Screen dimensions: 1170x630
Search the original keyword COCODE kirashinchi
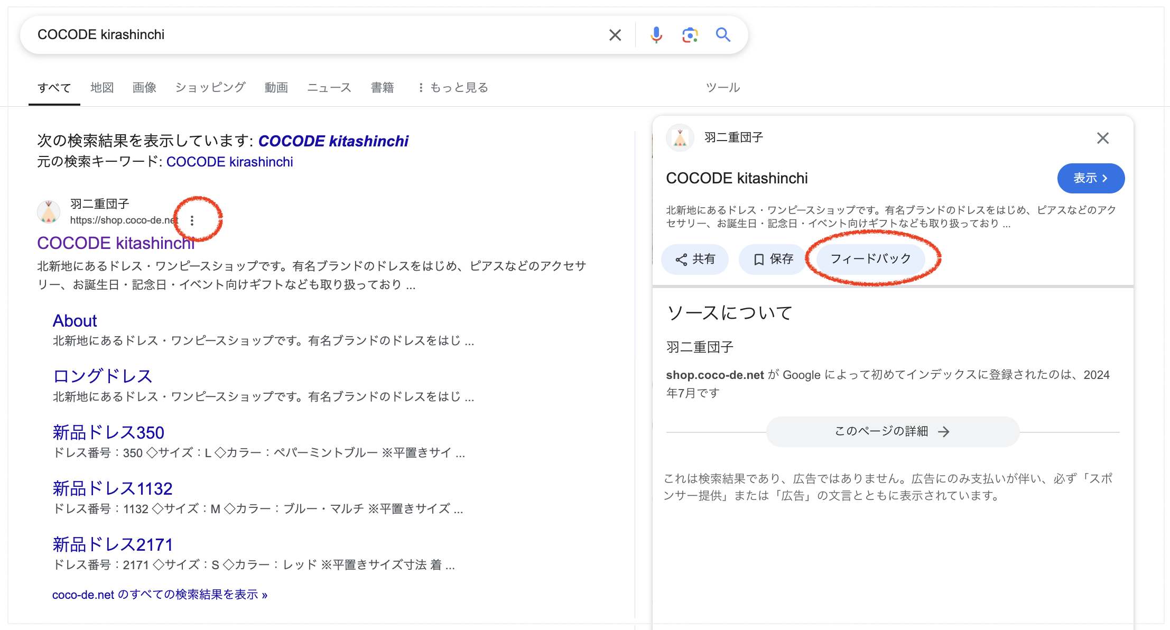(229, 162)
